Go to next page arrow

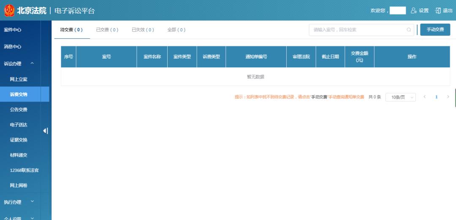click(x=448, y=97)
